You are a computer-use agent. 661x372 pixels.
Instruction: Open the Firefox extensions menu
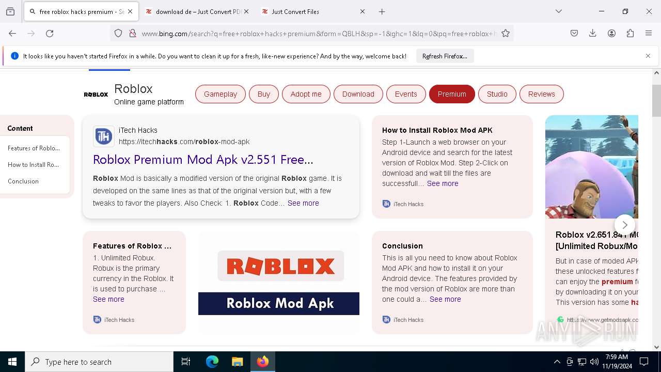pos(630,34)
